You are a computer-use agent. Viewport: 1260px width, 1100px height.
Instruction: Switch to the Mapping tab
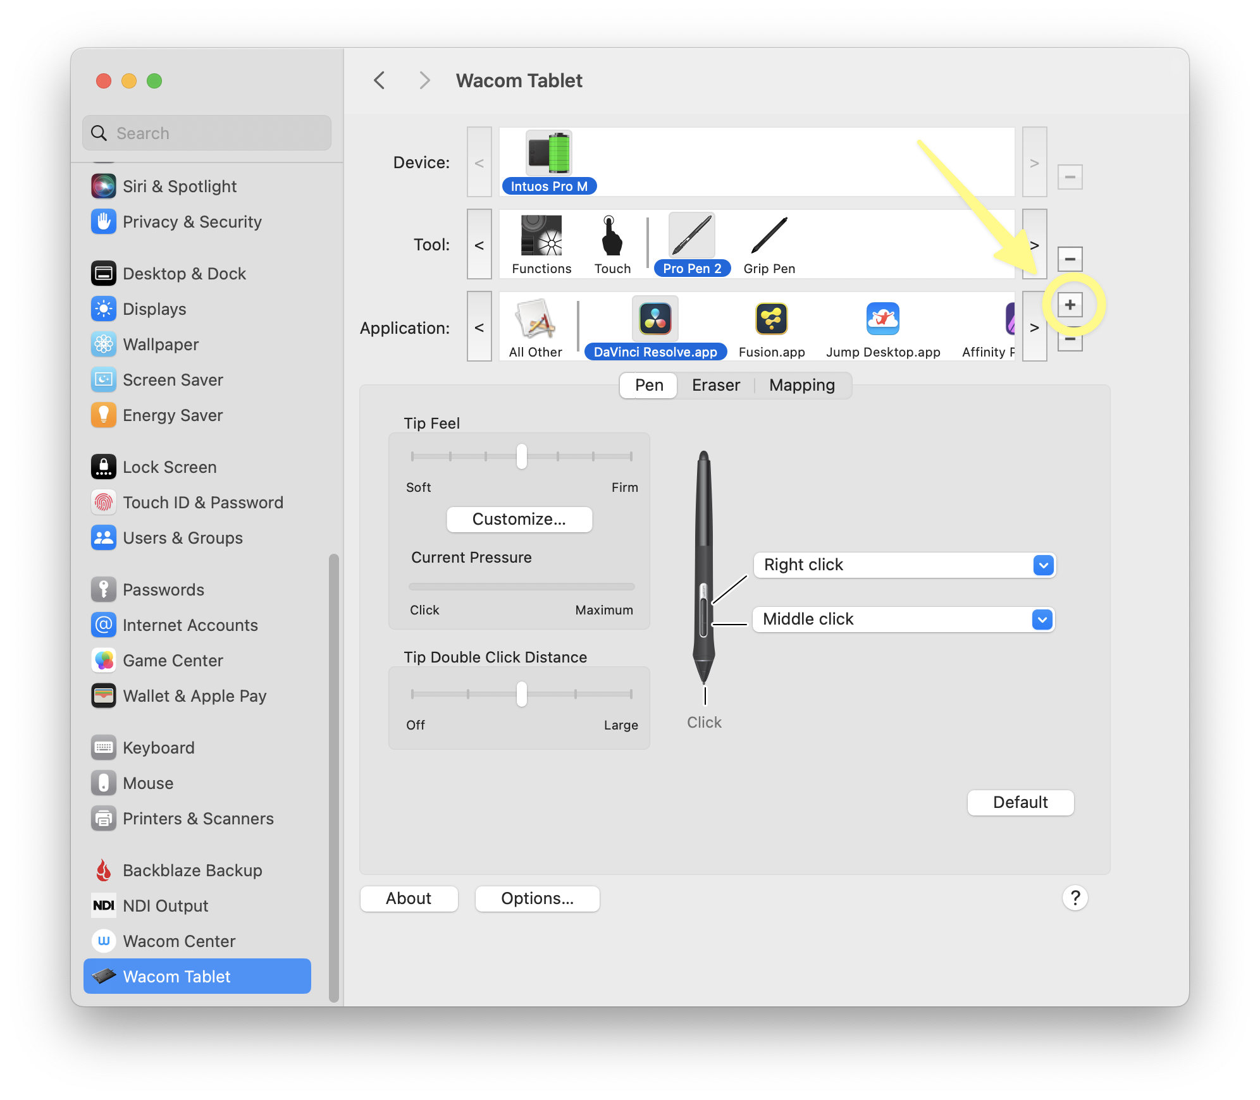801,385
